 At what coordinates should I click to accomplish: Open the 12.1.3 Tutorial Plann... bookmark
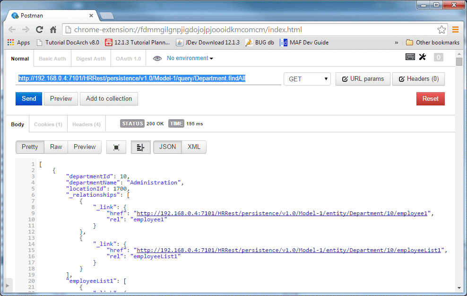[137, 43]
